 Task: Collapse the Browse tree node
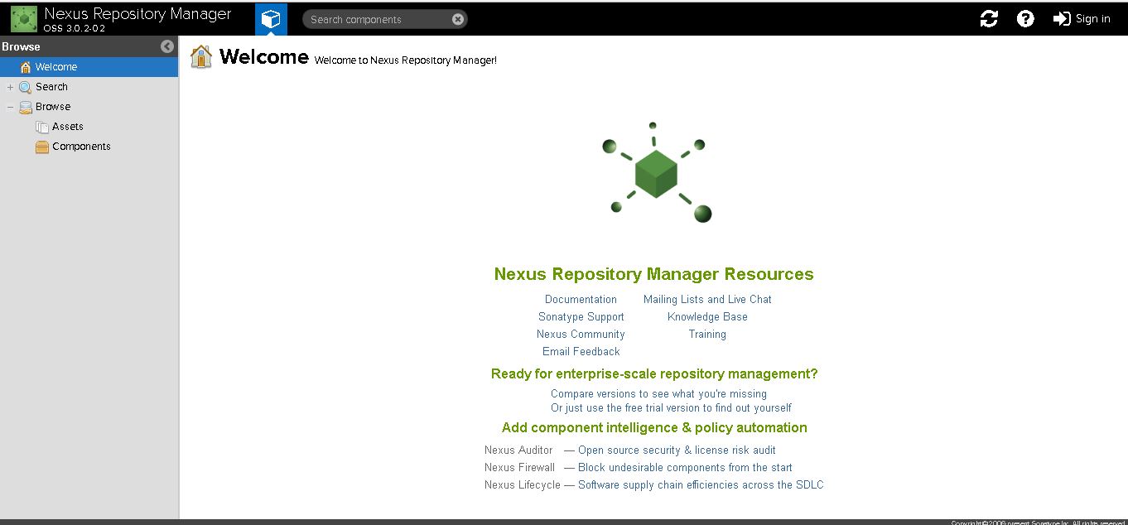click(x=9, y=106)
